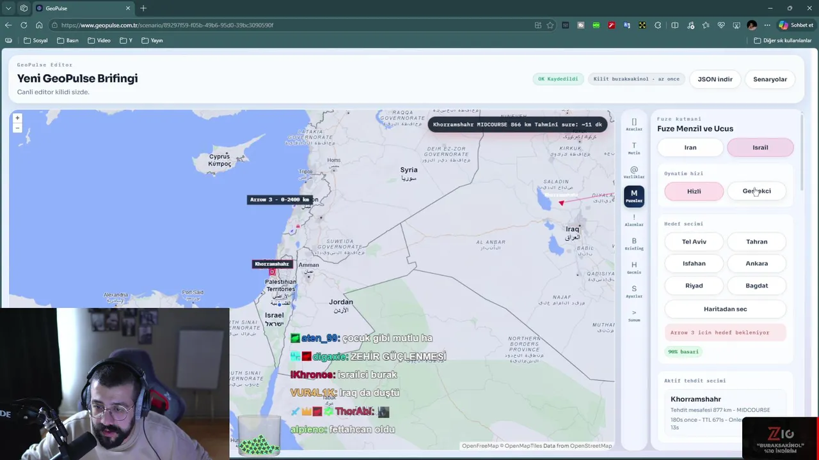819x460 pixels.
Task: Open browser settings ellipsis menu
Action: pos(767,25)
